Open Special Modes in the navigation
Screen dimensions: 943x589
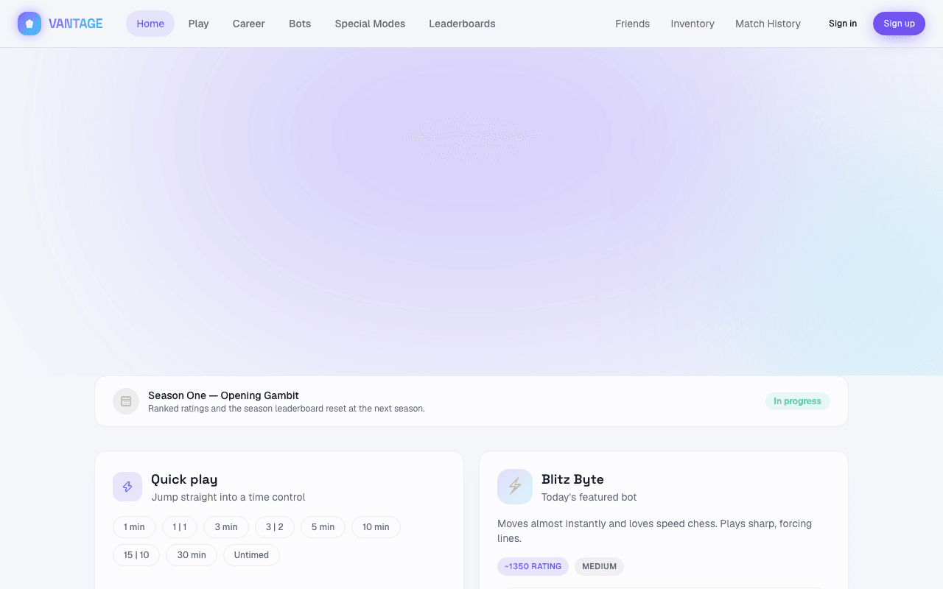coord(370,24)
